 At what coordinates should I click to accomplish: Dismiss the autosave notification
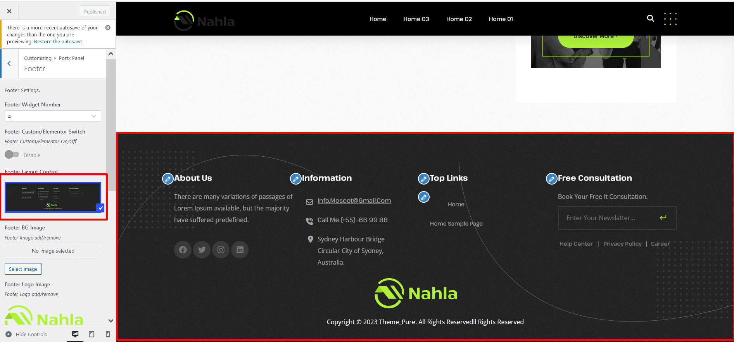pos(108,27)
